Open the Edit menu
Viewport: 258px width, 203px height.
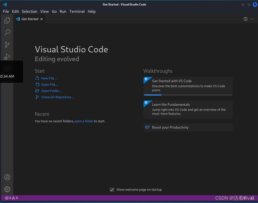pyautogui.click(x=16, y=11)
